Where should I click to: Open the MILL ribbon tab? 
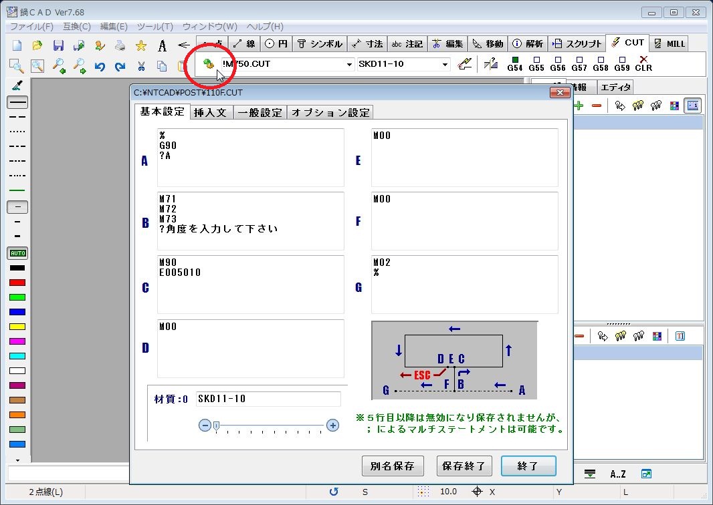(x=670, y=43)
